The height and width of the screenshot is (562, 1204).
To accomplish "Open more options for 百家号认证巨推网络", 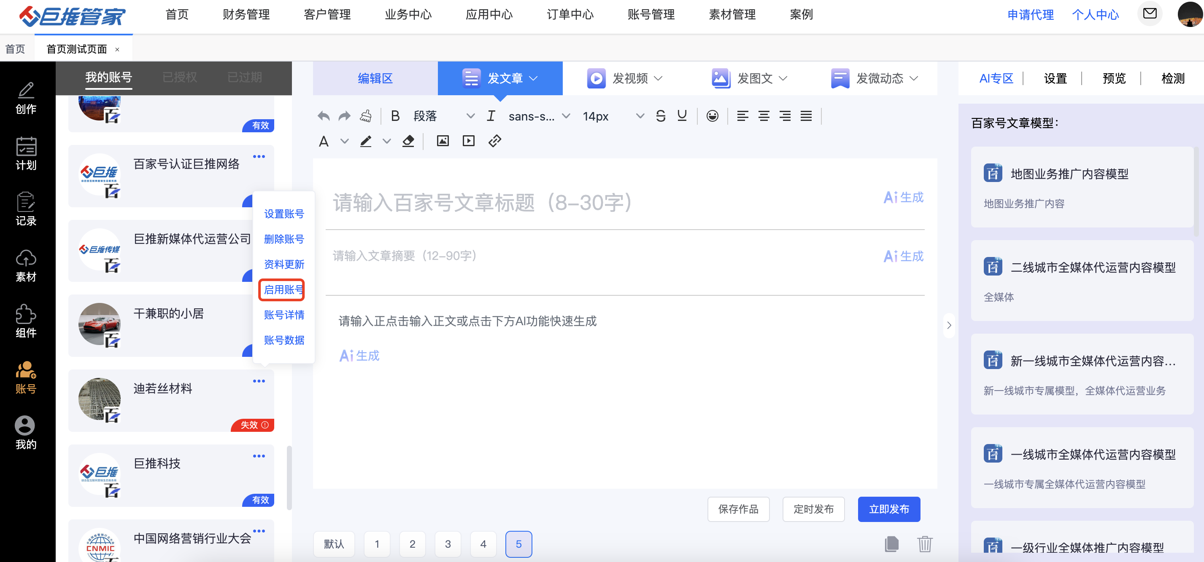I will pos(259,157).
